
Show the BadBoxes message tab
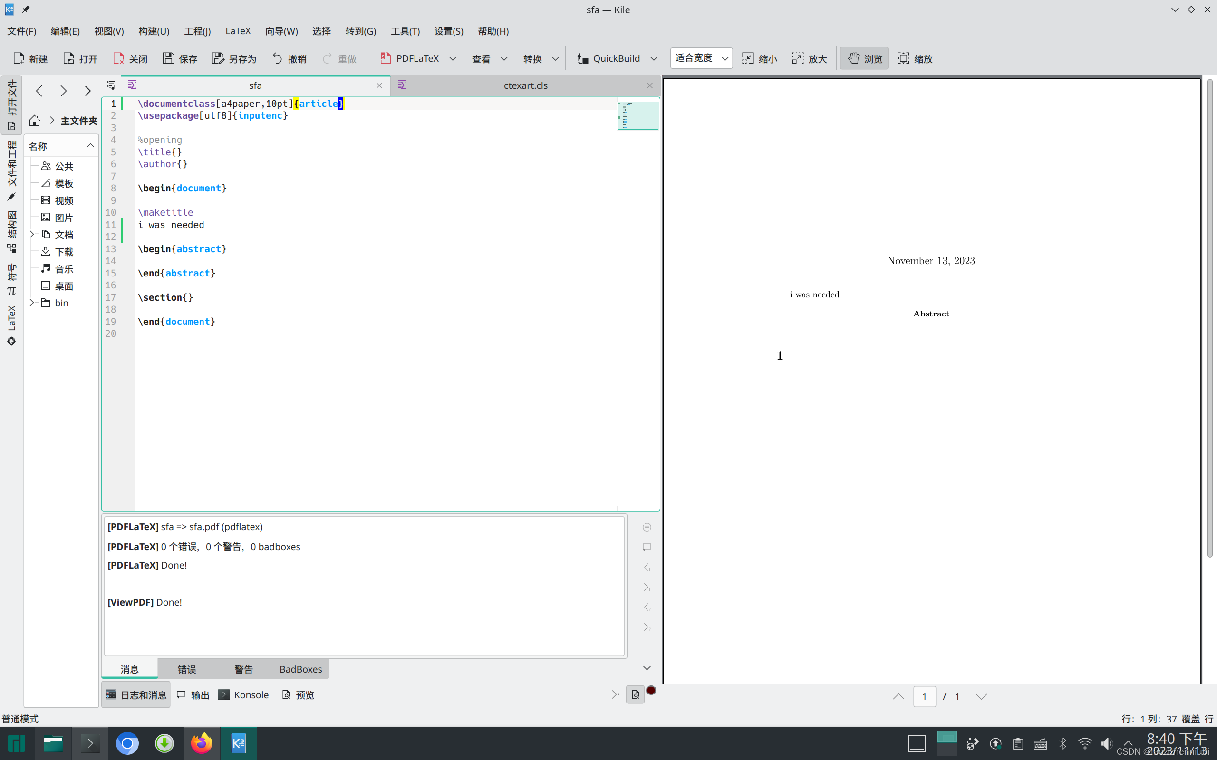(300, 669)
